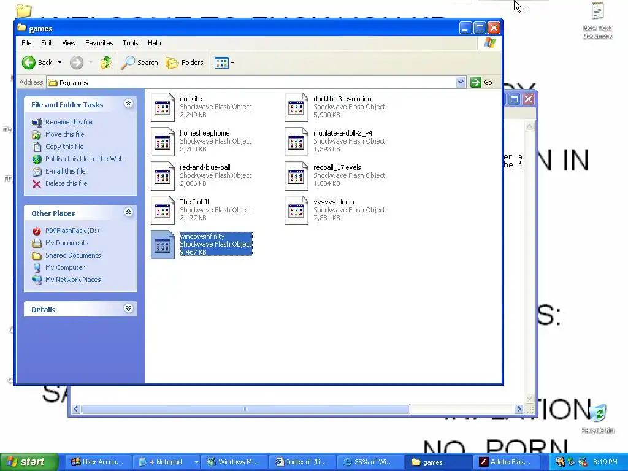This screenshot has width=628, height=471.
Task: Select The I of It file icon
Action: pyautogui.click(x=163, y=211)
